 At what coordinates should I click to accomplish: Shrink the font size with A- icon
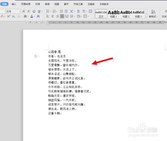(x=29, y=11)
